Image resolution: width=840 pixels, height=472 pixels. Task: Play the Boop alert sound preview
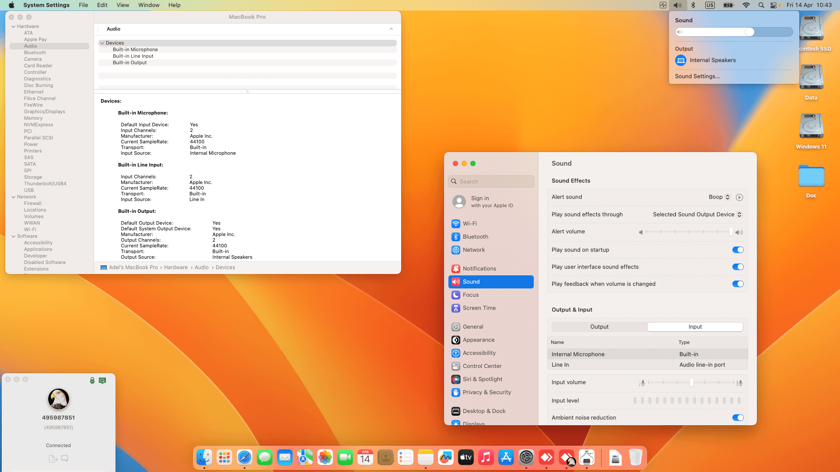click(x=739, y=197)
